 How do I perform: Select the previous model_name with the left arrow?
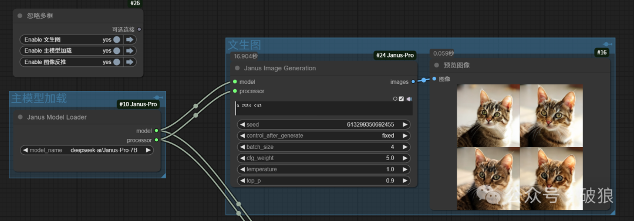(25, 150)
